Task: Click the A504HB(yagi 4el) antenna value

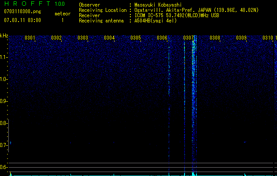Action: point(155,21)
